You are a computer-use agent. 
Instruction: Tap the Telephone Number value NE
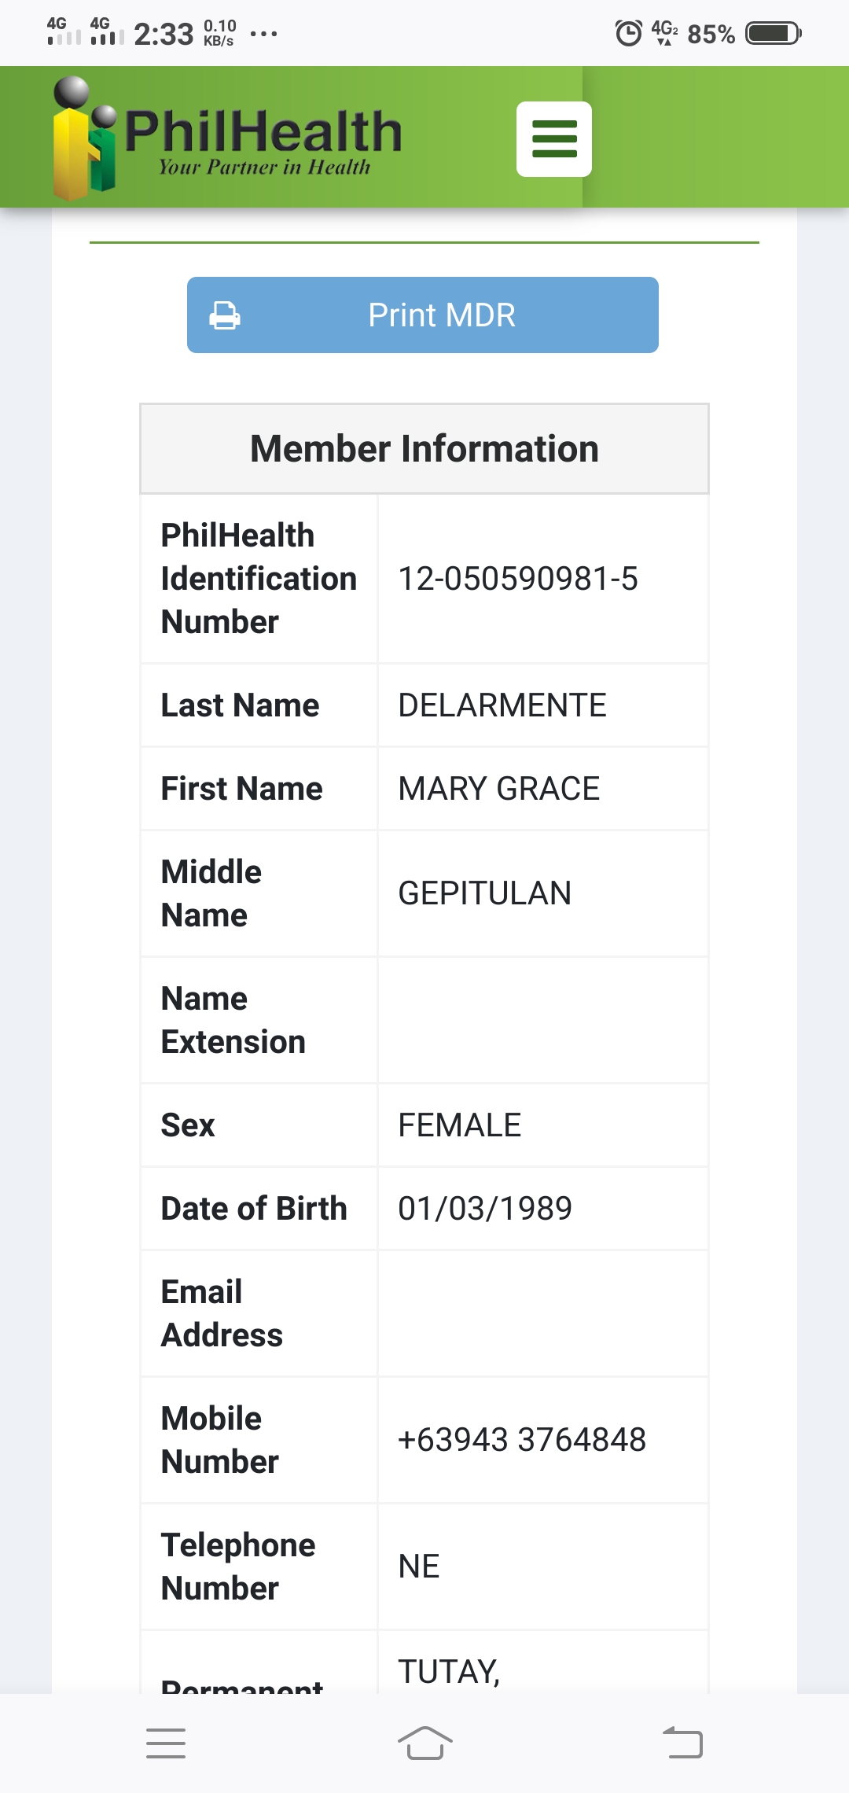click(419, 1567)
